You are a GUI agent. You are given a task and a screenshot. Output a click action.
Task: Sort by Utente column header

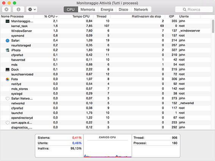pyautogui.click(x=189, y=16)
